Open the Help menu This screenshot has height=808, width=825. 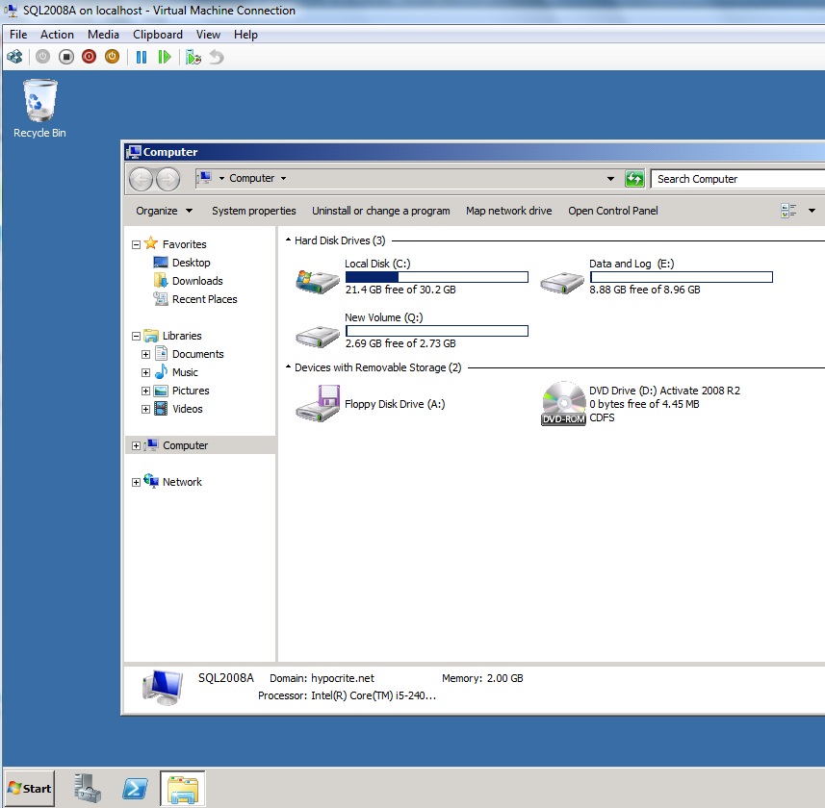pyautogui.click(x=245, y=35)
